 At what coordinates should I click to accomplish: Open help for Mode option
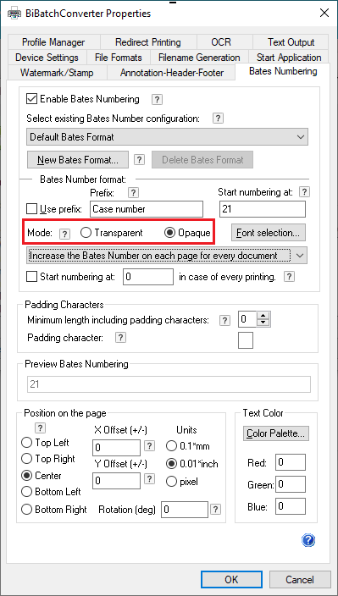pos(65,235)
